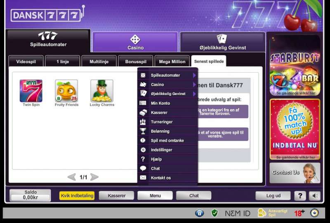Choose Turneringer in the popup menu
This screenshot has width=330, height=223.
tap(162, 122)
